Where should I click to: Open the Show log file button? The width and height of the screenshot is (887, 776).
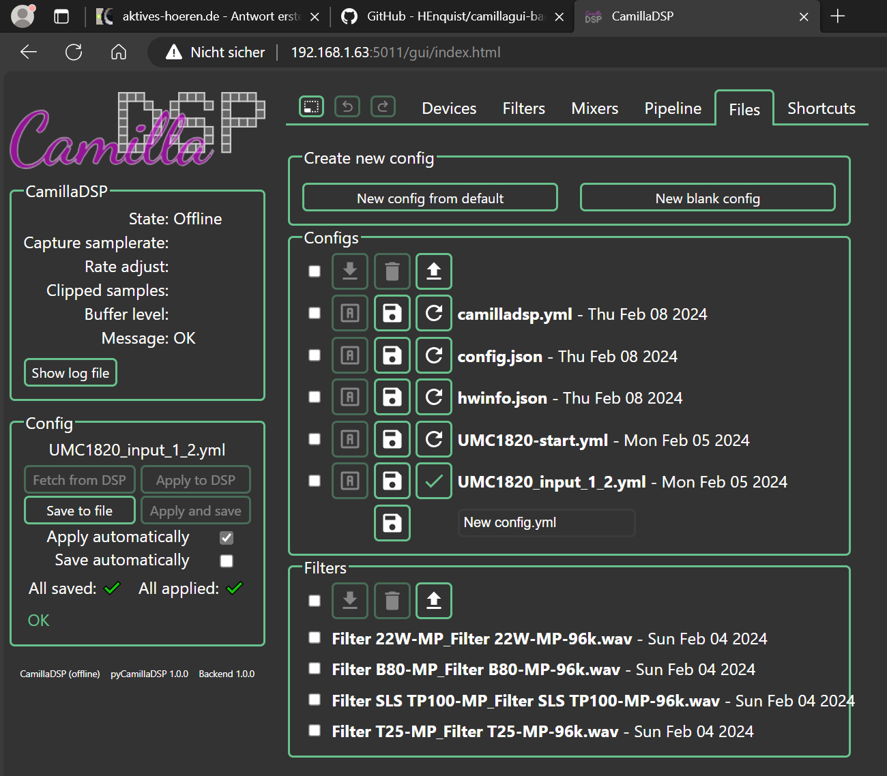point(70,373)
